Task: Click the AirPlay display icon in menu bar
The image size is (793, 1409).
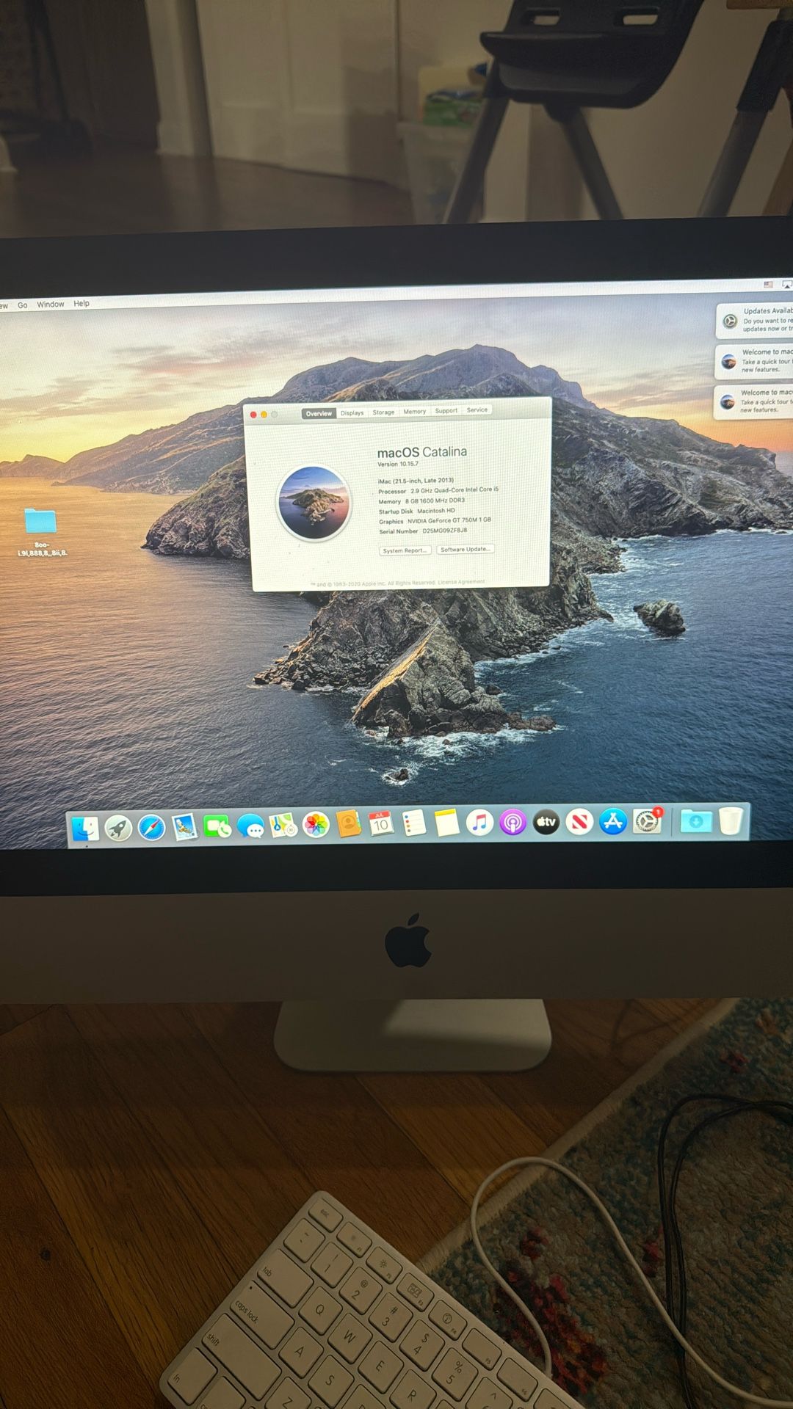Action: pyautogui.click(x=787, y=285)
